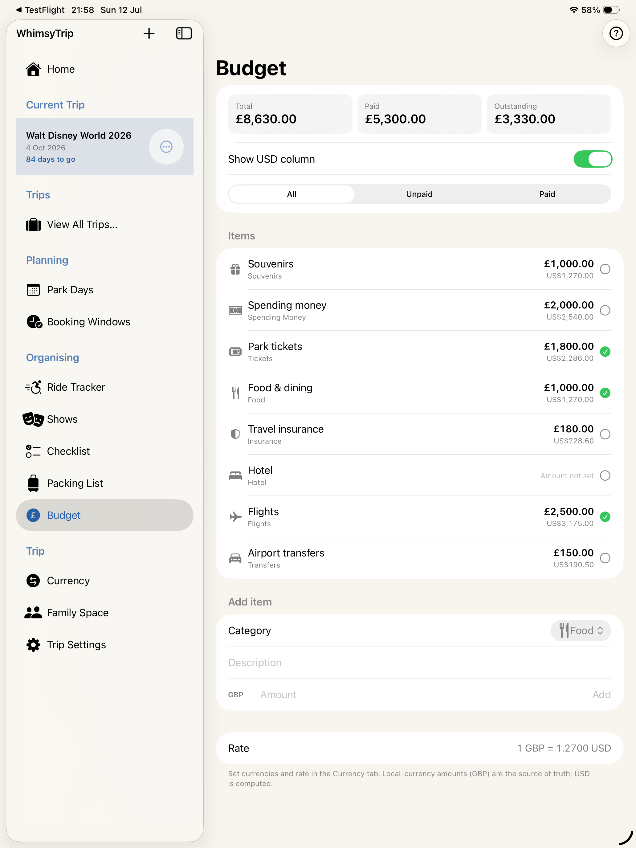This screenshot has width=636, height=848.
Task: Click the ticket icon beside Park tickets
Action: click(235, 352)
